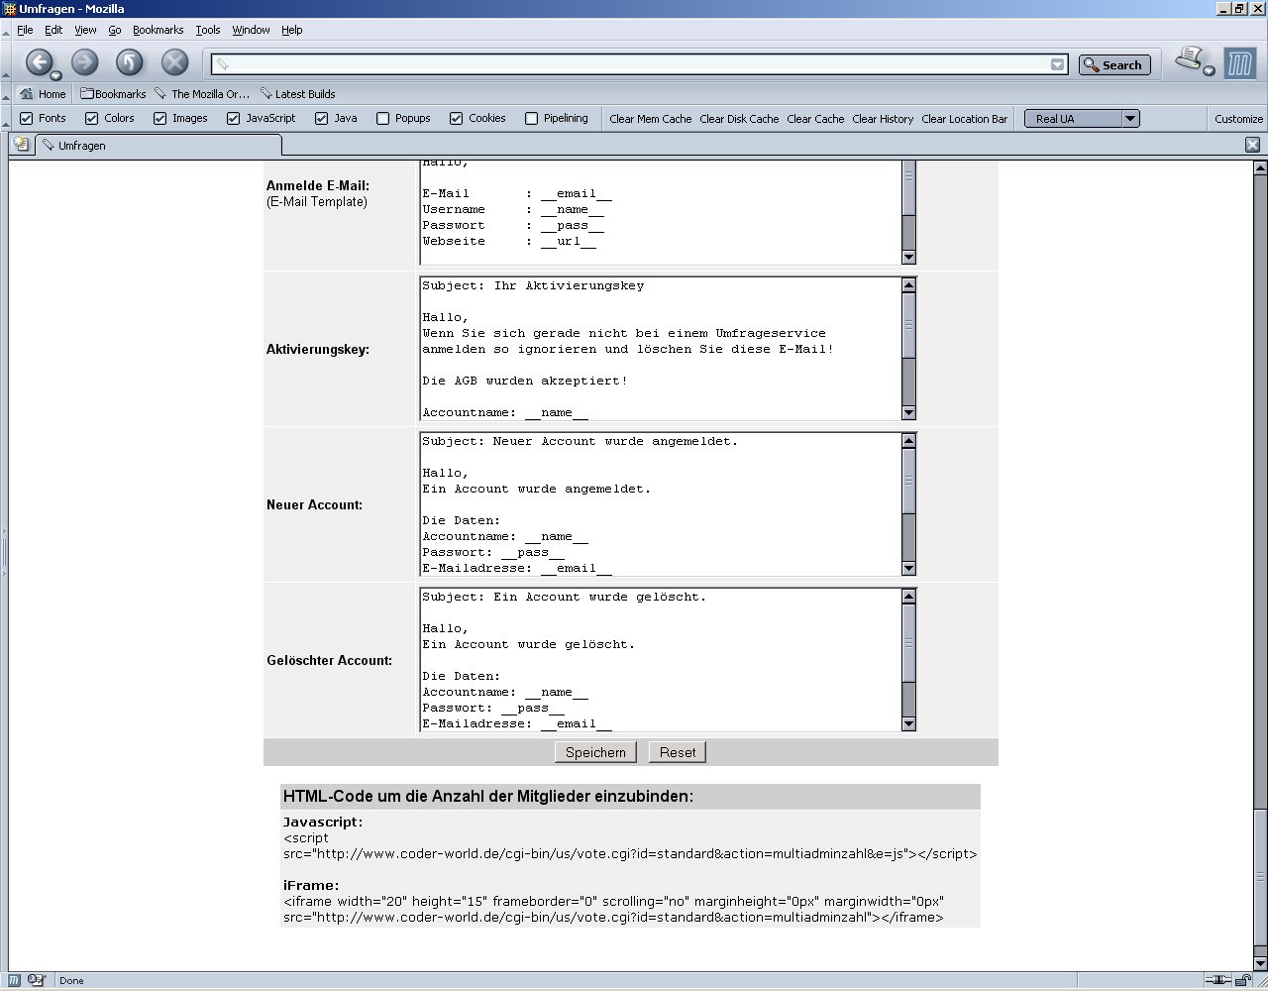This screenshot has height=991, width=1268.
Task: Click down arrow of Aktivierungskey textarea scrollbar
Action: pos(908,413)
